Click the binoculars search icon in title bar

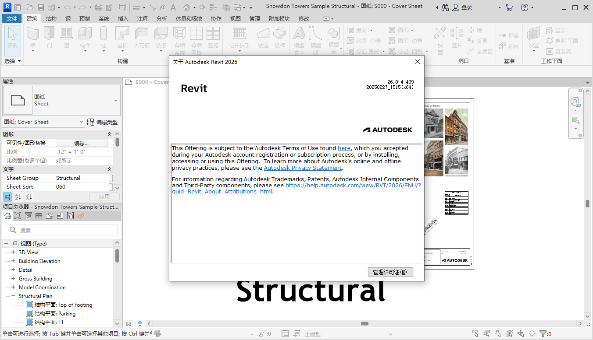445,7
